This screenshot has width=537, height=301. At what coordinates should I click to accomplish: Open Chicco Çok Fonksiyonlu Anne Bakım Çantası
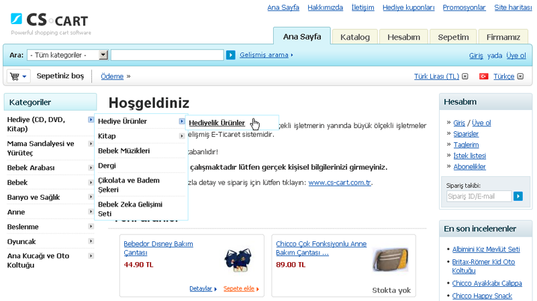(322, 248)
